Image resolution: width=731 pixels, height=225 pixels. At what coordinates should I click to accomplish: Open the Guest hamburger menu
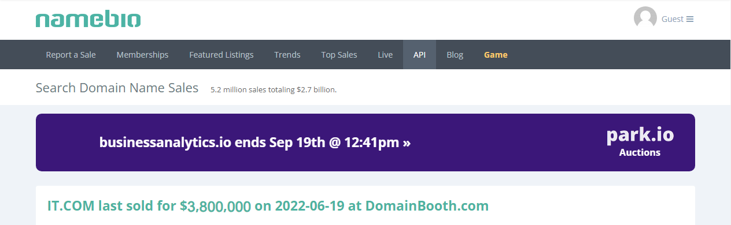(x=690, y=19)
